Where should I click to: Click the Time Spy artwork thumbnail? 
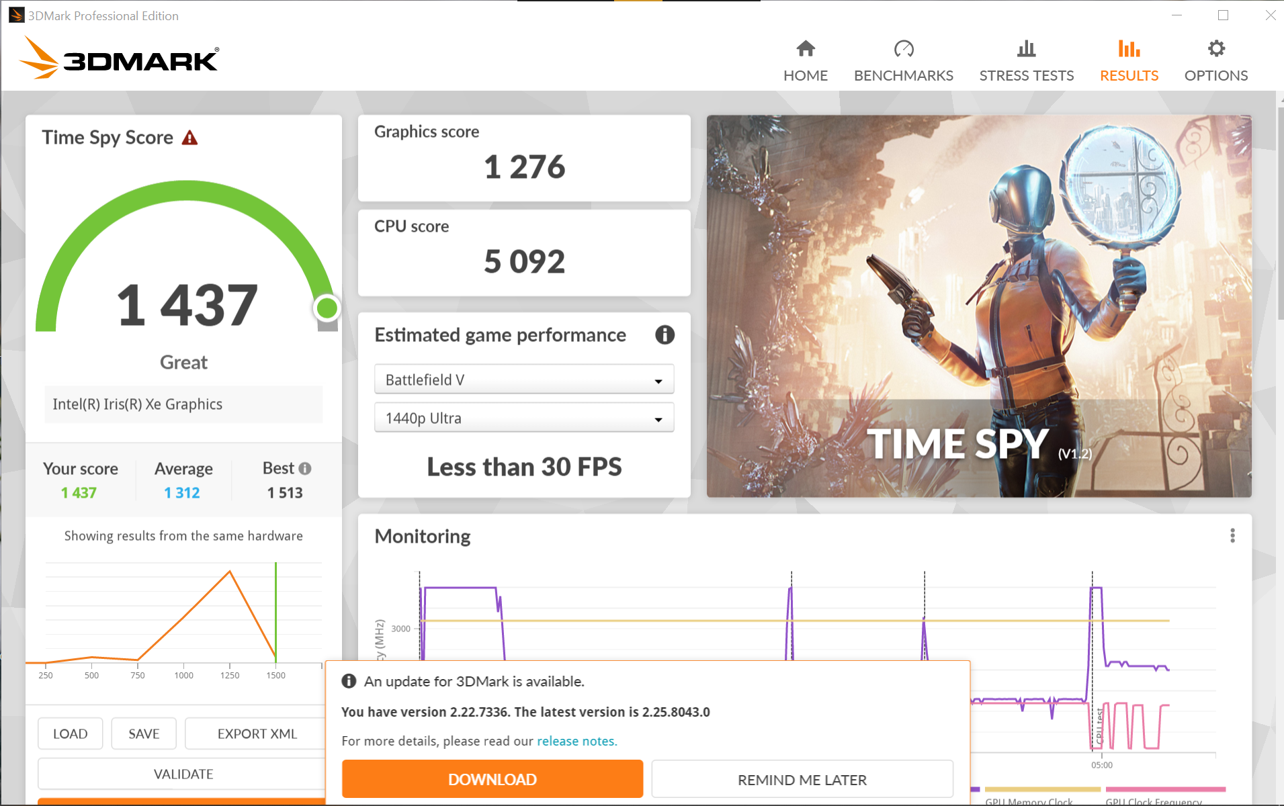coord(979,306)
